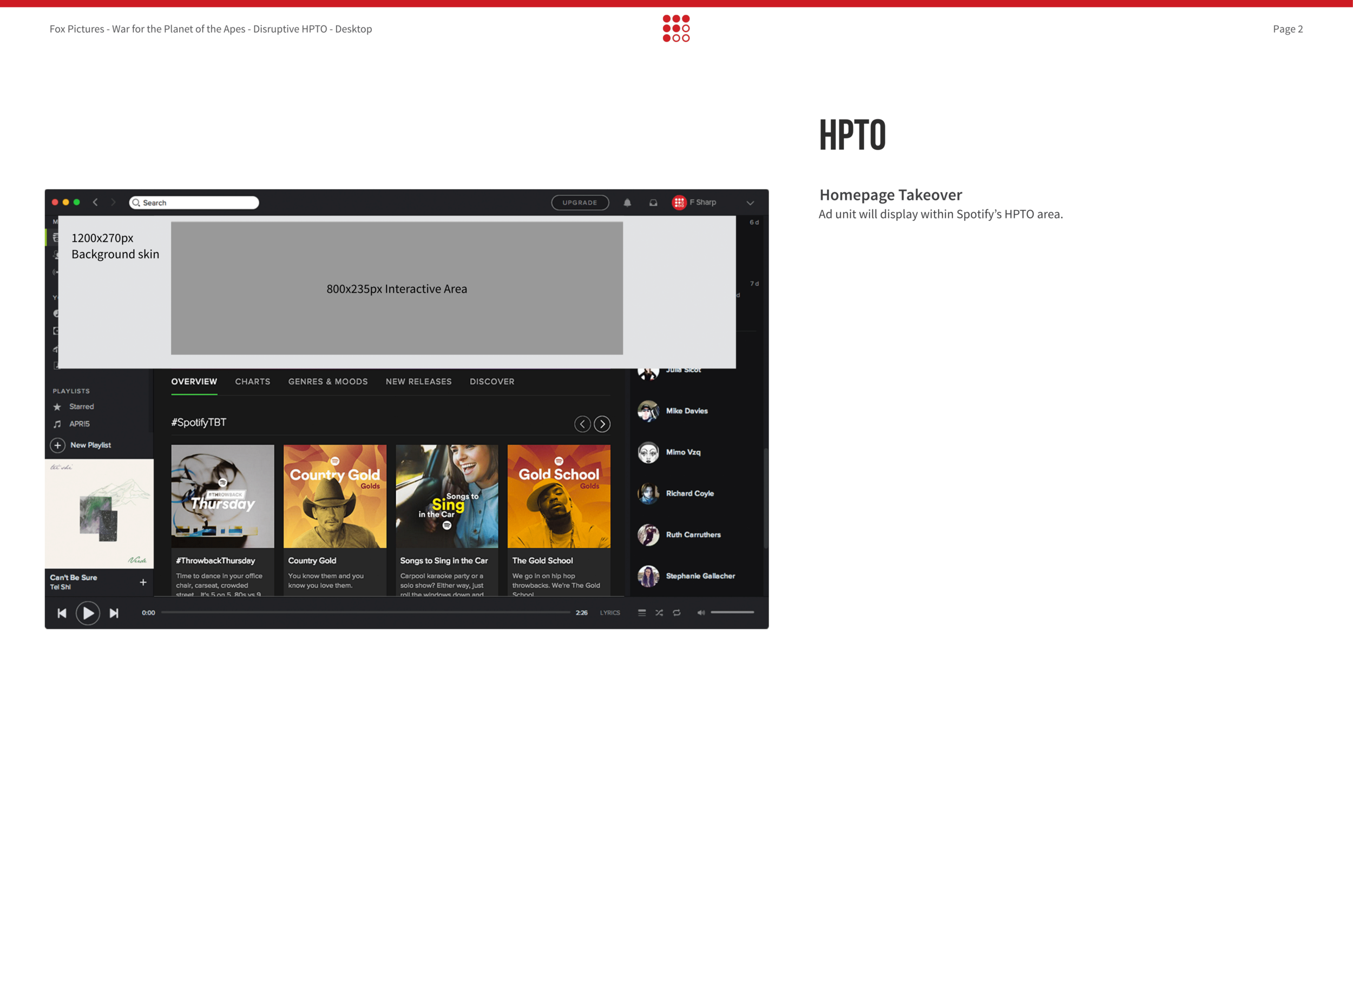This screenshot has width=1353, height=992.
Task: Open friend Richard Coyle
Action: point(689,494)
